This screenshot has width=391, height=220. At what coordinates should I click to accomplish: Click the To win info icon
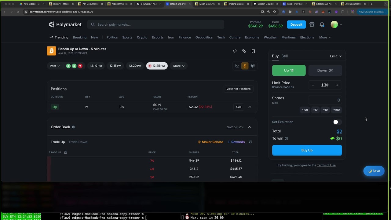286,138
